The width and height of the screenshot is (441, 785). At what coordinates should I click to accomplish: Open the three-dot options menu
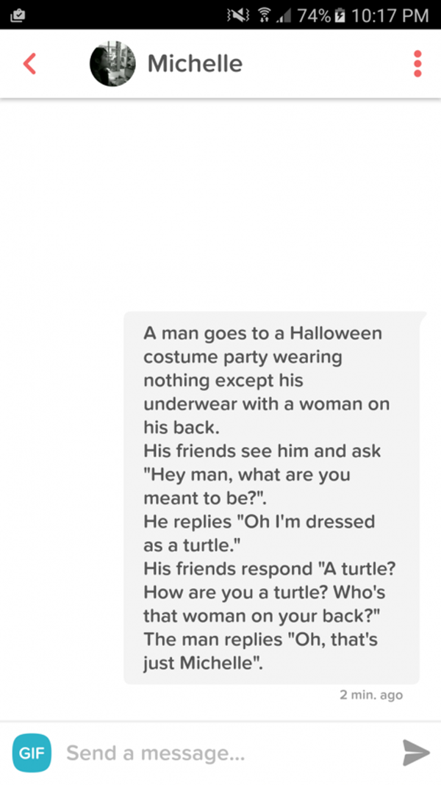point(417,64)
